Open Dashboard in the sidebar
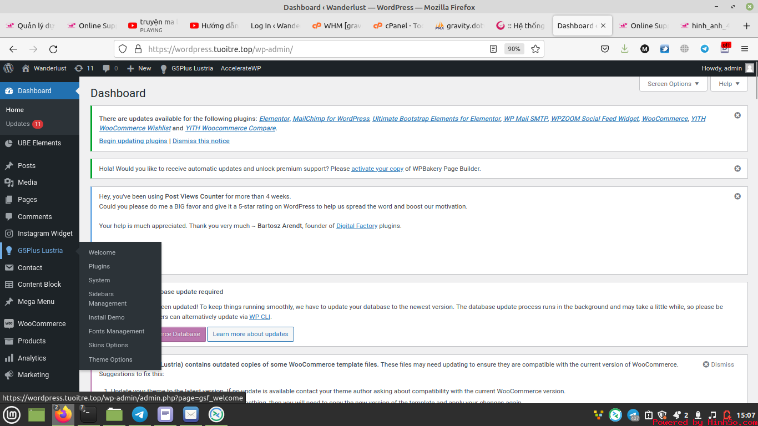Image resolution: width=758 pixels, height=426 pixels. (39, 91)
